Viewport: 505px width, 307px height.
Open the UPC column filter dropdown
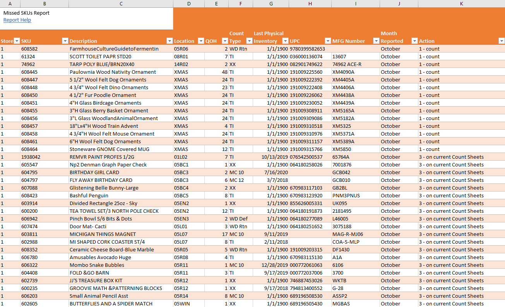pyautogui.click(x=328, y=41)
